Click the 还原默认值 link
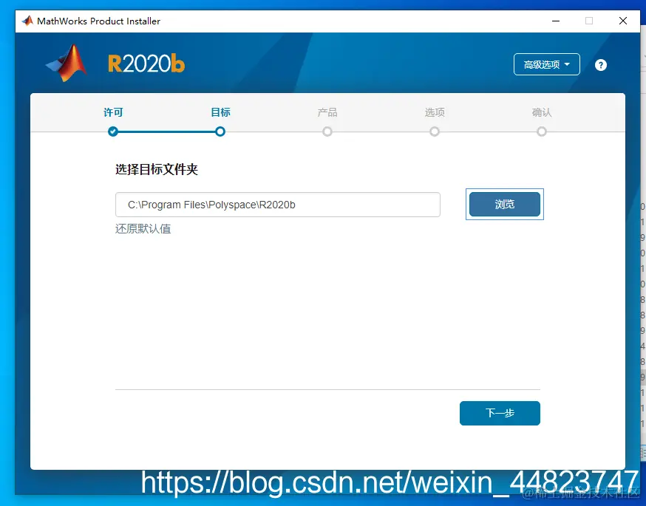Image resolution: width=646 pixels, height=506 pixels. click(x=143, y=229)
